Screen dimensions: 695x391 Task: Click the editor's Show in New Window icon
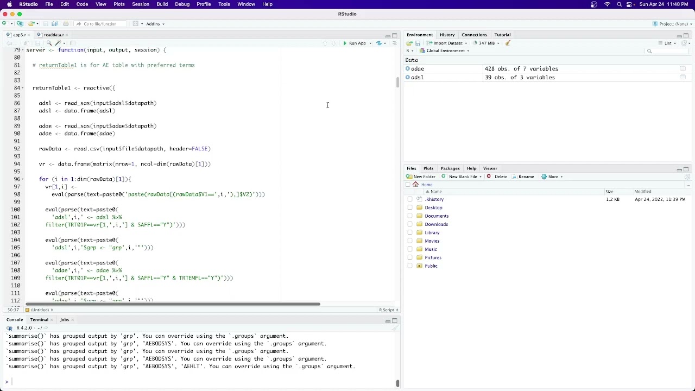[27, 43]
